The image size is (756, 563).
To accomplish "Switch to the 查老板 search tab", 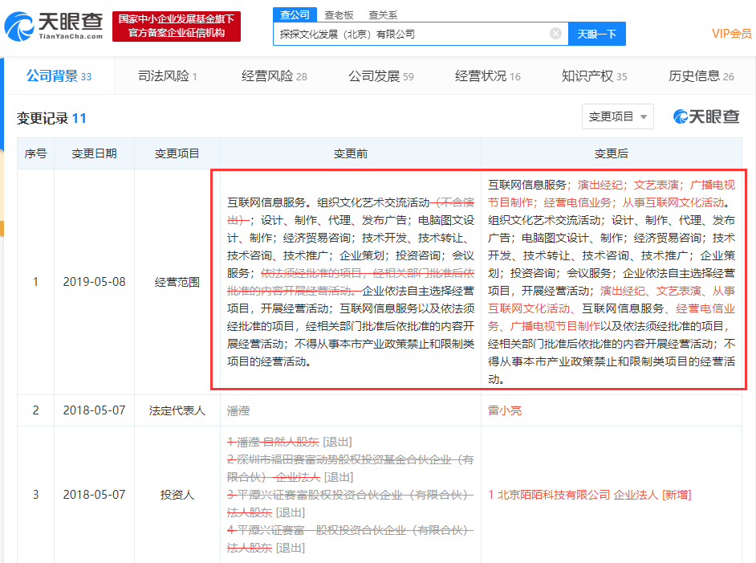I will 340,14.
